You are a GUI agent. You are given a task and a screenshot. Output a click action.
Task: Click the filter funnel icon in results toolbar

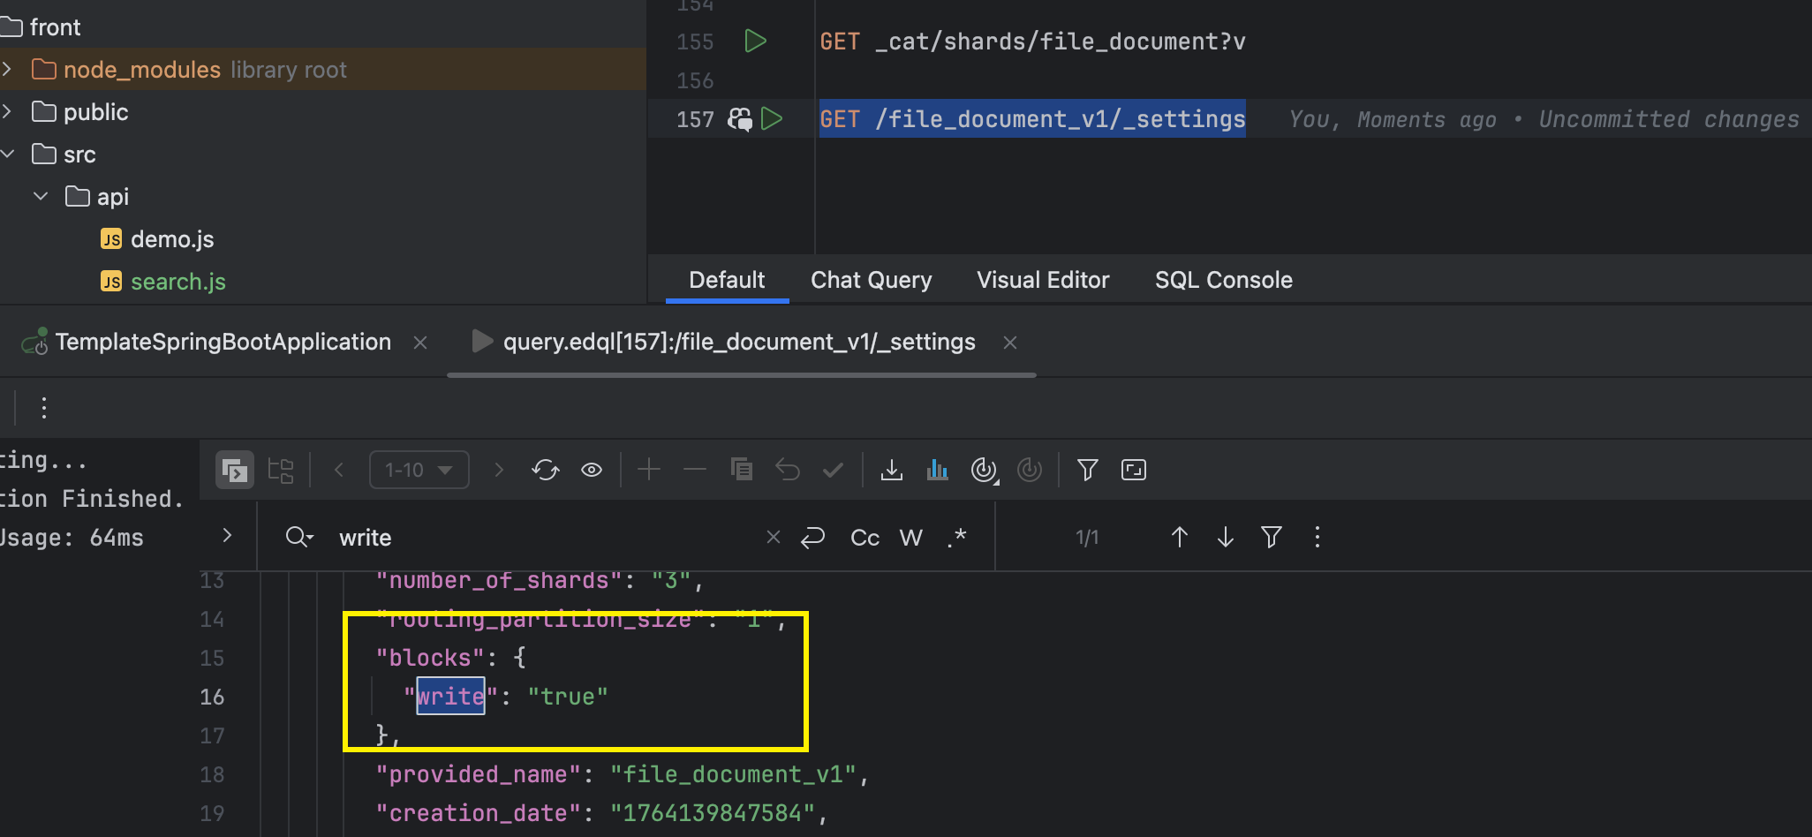click(1088, 470)
